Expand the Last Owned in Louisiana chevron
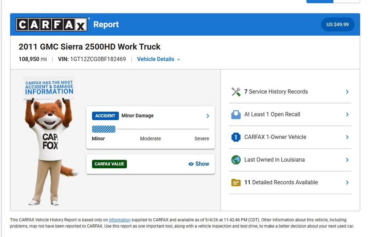The width and height of the screenshot is (372, 237). 347,160
